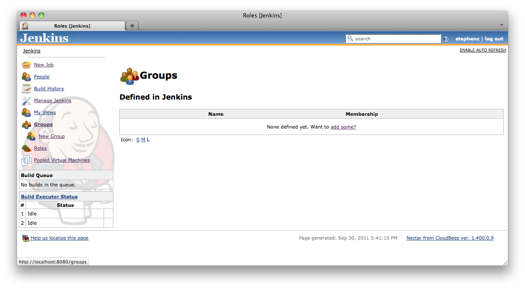
Task: Click the Status column header
Action: [65, 205]
